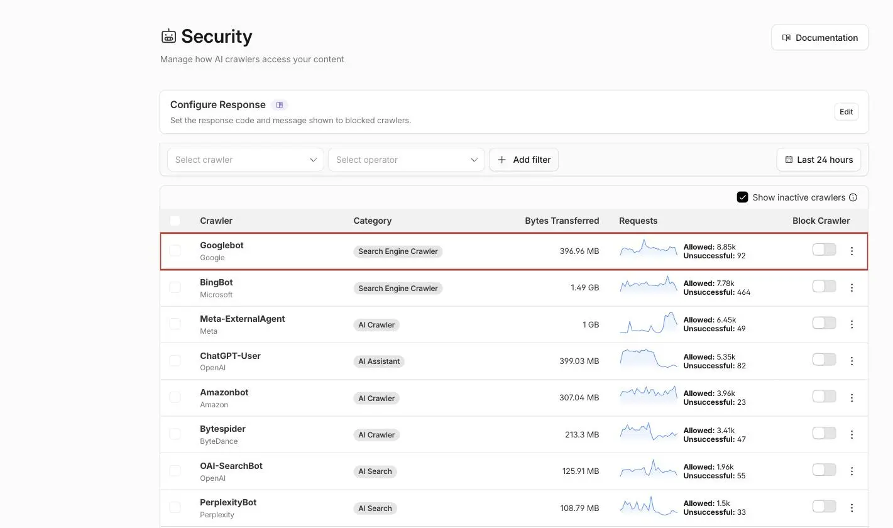The height and width of the screenshot is (528, 893).
Task: Open the ChatGPT-User row three-dot menu
Action: (x=852, y=361)
